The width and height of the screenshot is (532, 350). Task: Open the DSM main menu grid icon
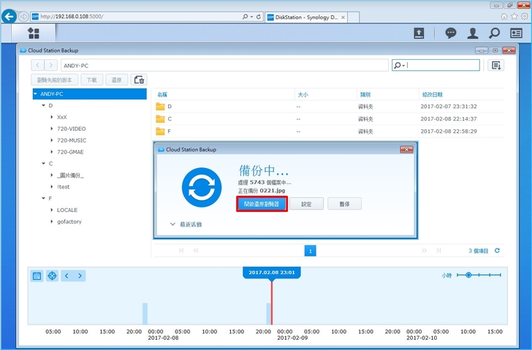pyautogui.click(x=33, y=33)
